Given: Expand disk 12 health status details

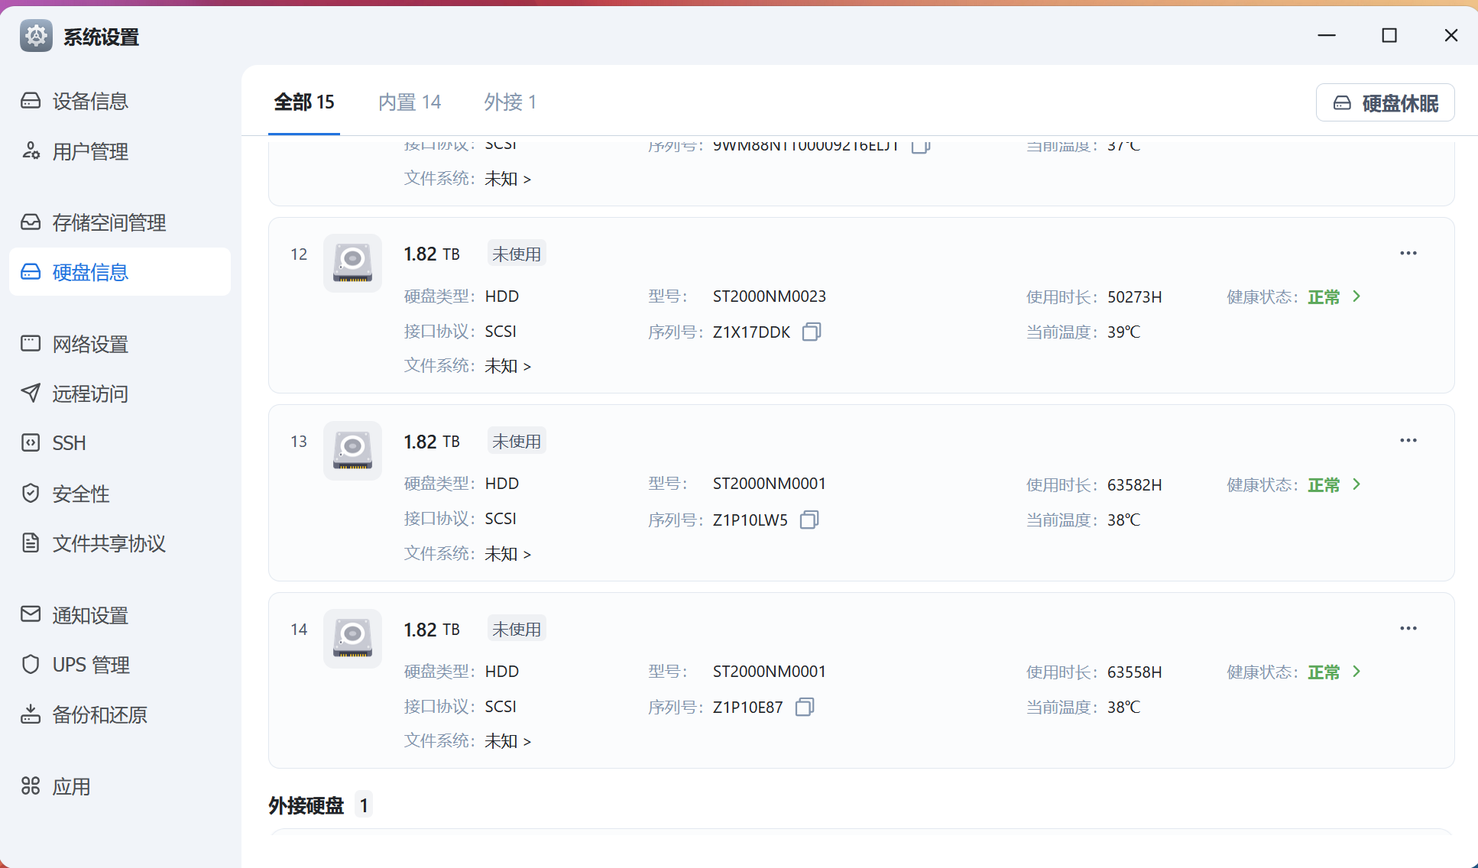Looking at the screenshot, I should (x=1356, y=296).
